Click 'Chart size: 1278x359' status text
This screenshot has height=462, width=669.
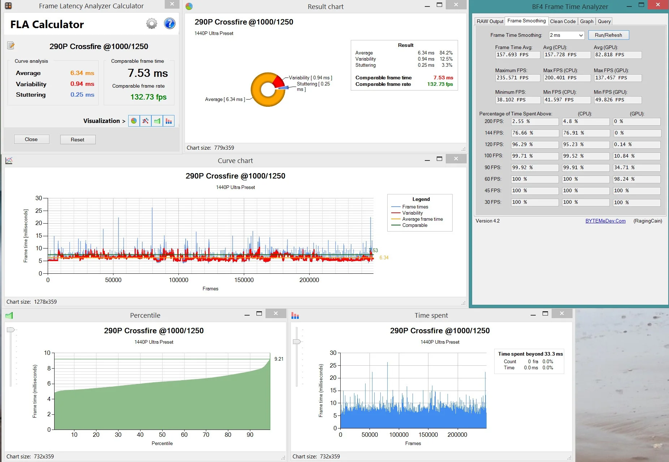pos(31,302)
